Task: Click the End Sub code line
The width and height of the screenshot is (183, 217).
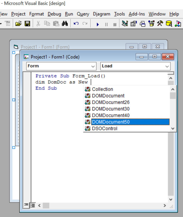Action: point(46,88)
